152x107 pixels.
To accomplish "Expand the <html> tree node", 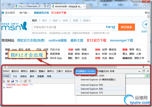I will 4,88.
